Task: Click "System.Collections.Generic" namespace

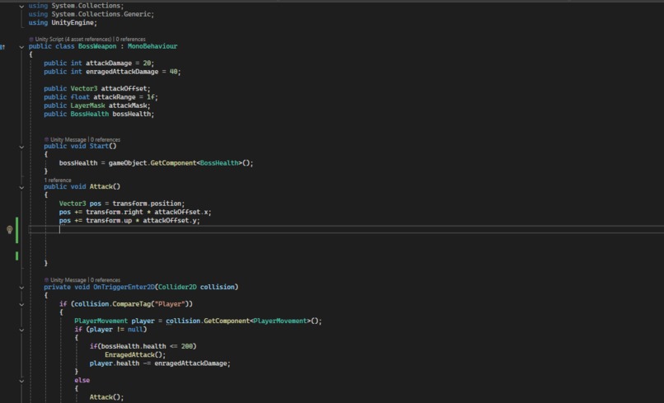Action: [101, 14]
